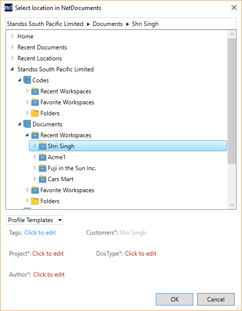Click the Codes cabinet icon
This screenshot has height=311, width=242.
coord(27,80)
